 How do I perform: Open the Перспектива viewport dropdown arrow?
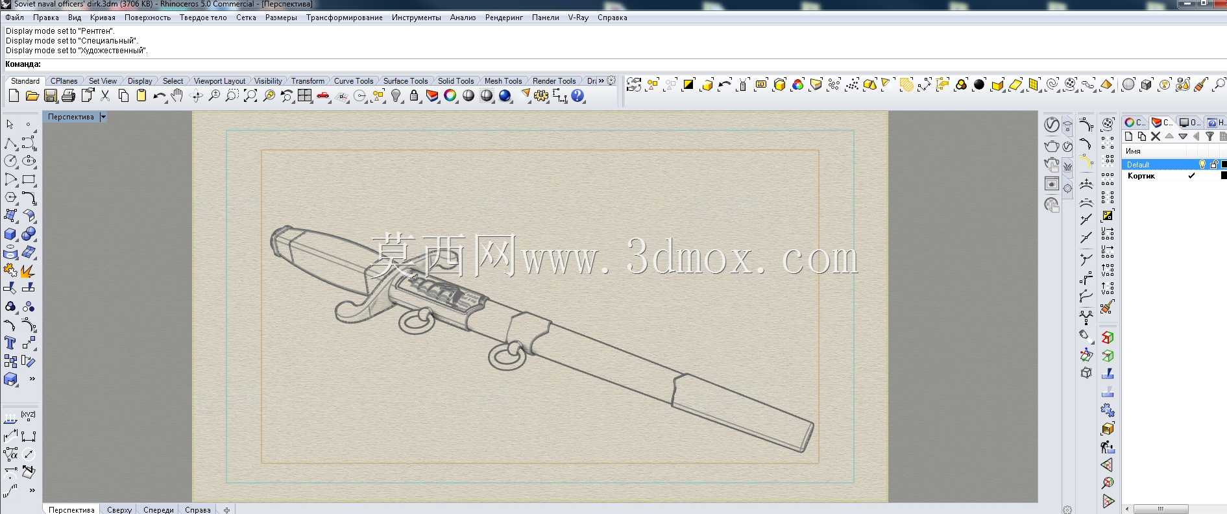click(x=103, y=117)
